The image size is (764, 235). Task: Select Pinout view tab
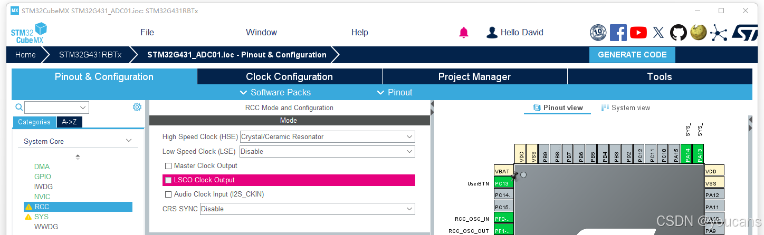[558, 107]
